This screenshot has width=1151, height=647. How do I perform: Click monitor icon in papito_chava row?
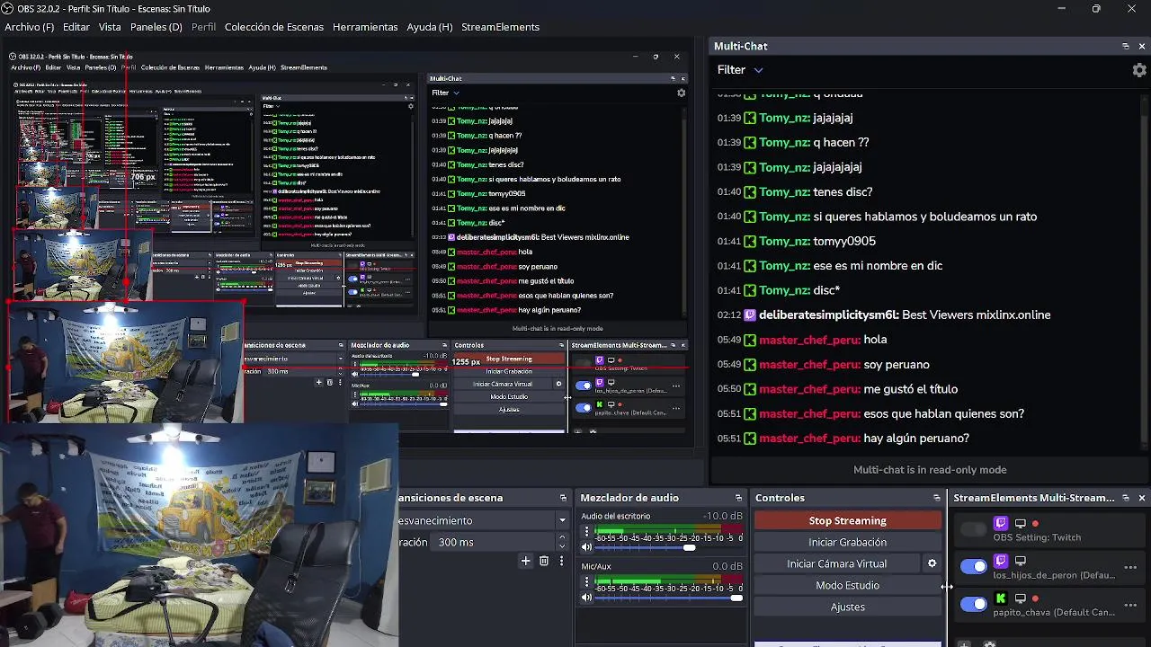[1020, 598]
